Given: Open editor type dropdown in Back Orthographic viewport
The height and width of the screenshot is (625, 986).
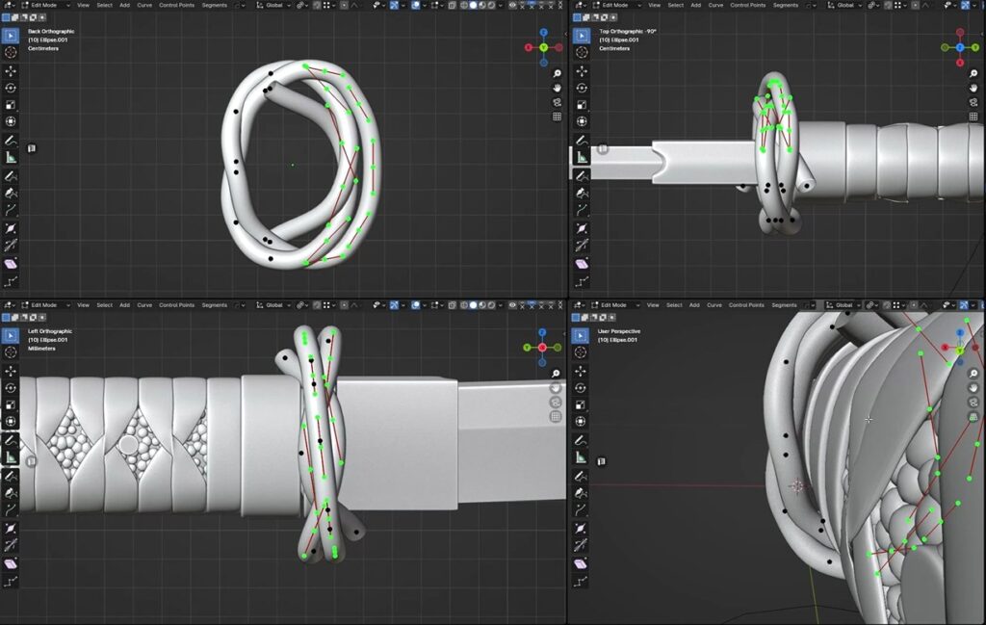Looking at the screenshot, I should pyautogui.click(x=10, y=5).
